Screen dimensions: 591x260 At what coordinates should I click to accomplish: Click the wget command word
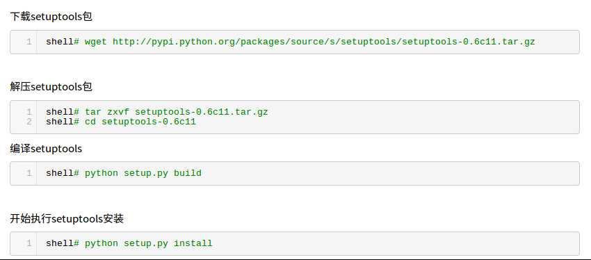(x=96, y=42)
